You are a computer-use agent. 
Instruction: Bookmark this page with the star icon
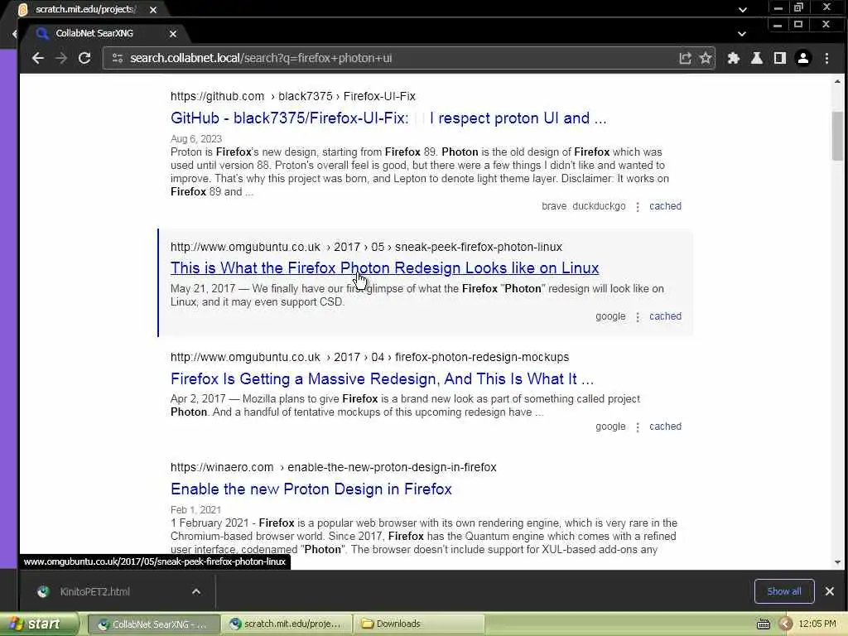point(706,58)
